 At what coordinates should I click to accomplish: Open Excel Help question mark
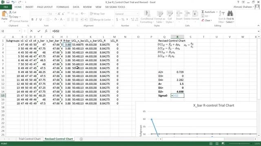[238, 2]
